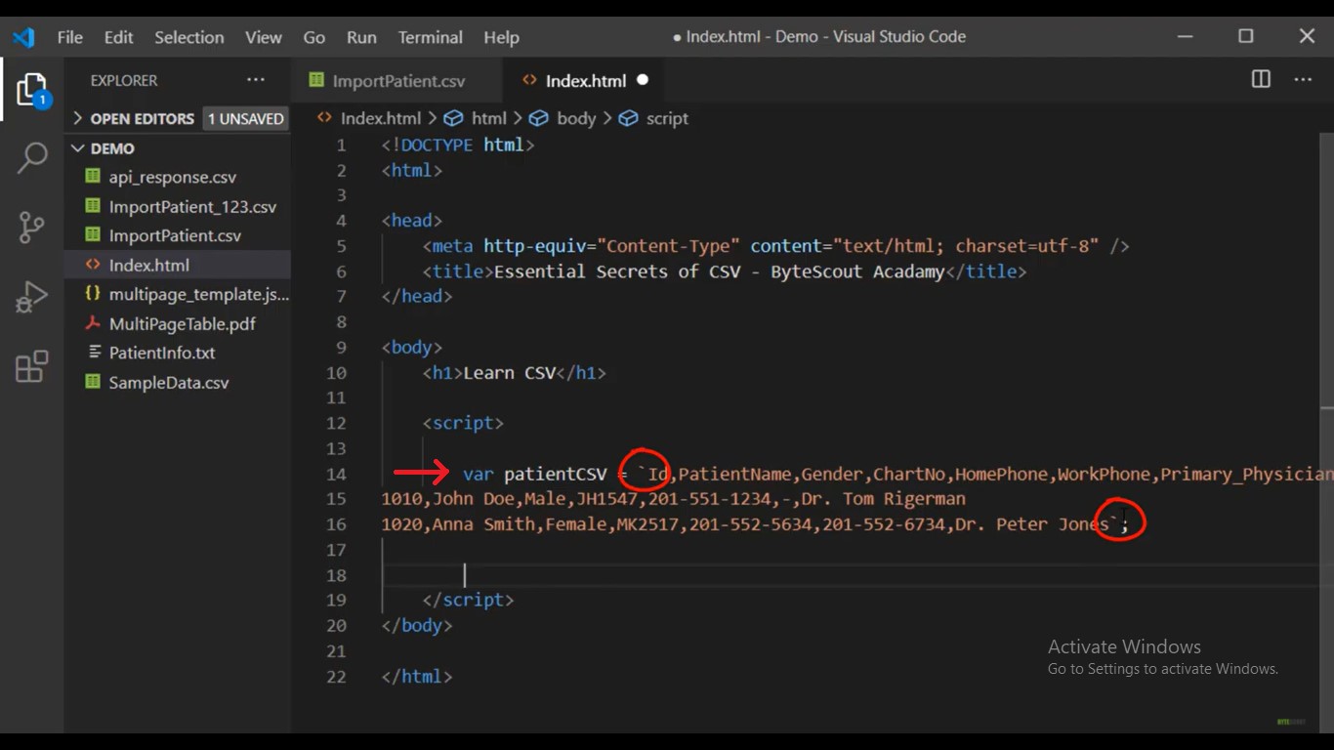
Task: Click the body breadcrumb segment
Action: pos(576,118)
